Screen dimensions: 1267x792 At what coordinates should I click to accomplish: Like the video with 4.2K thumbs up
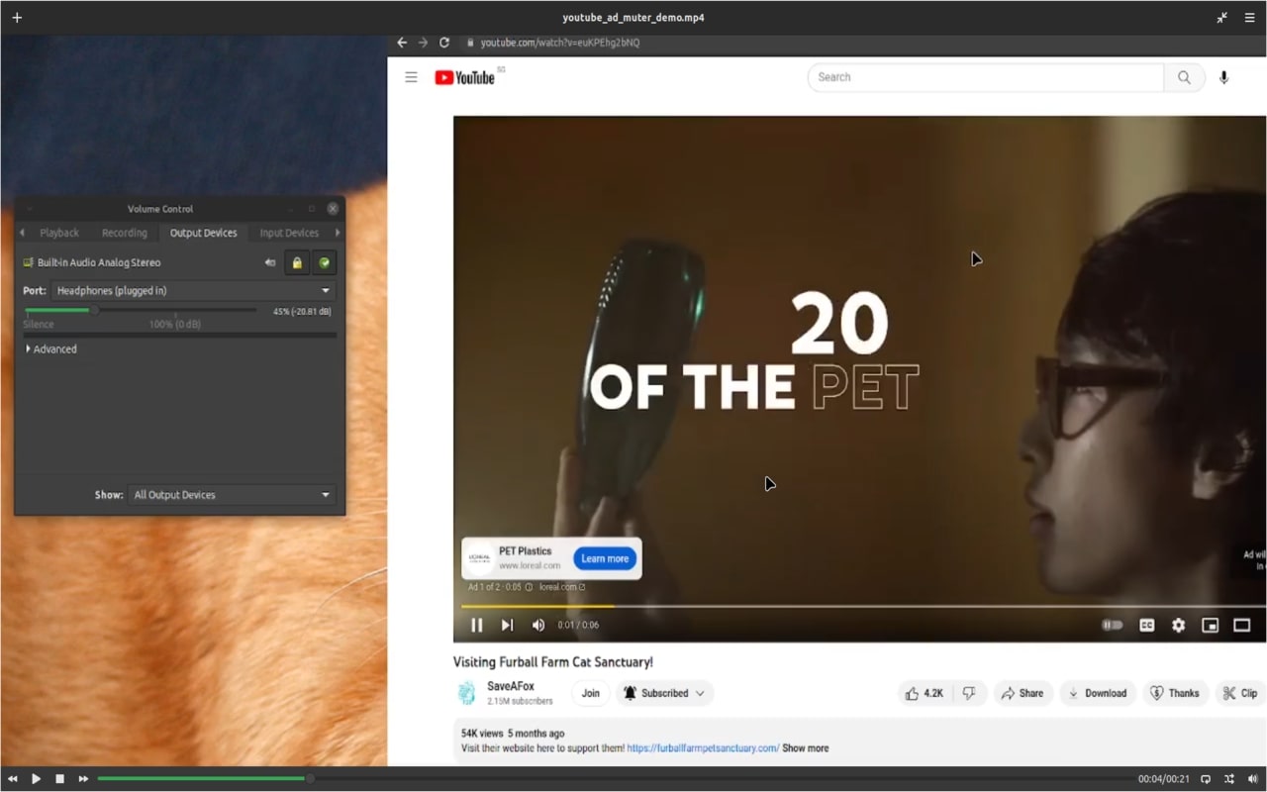923,693
